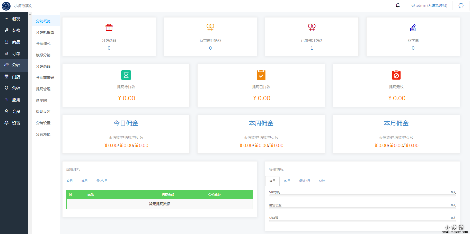
Task: Click the 商品 bag icon in sidebar
Action: coord(6,42)
